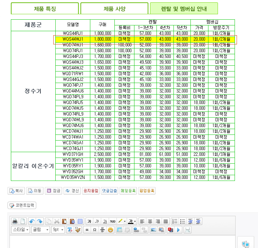Open the 굴림 font family dropdown
258x248 pixels.
pyautogui.click(x=40, y=230)
